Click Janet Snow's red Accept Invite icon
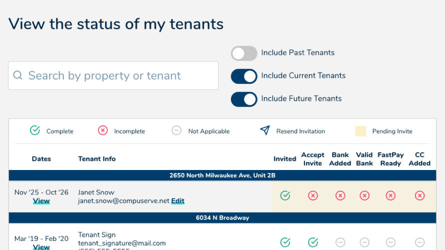This screenshot has width=445, height=250. (313, 195)
